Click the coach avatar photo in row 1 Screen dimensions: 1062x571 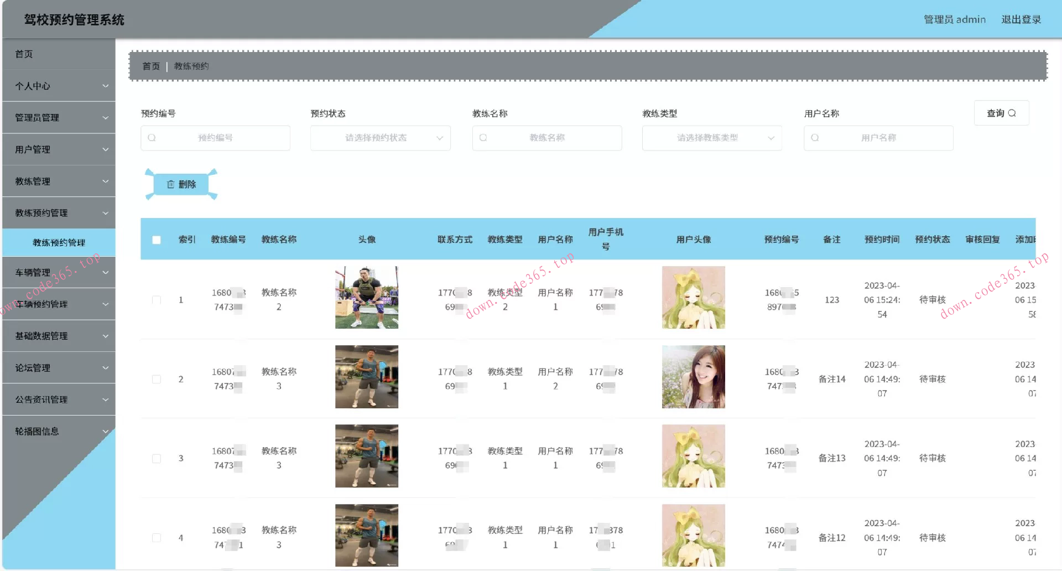[366, 297]
